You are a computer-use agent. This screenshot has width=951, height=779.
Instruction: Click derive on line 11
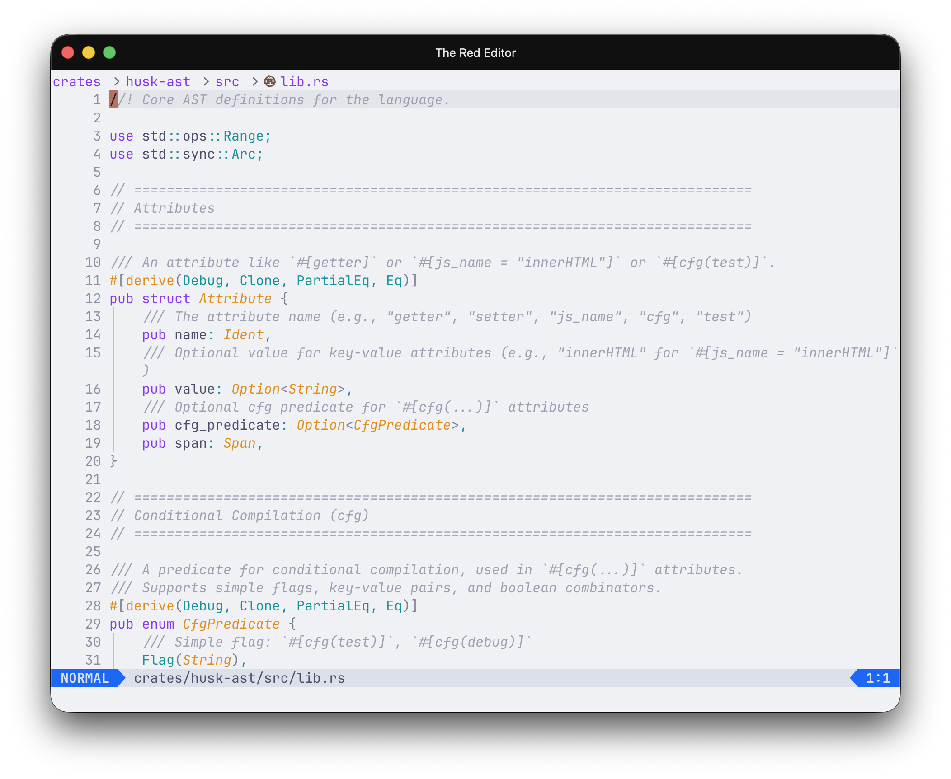(x=150, y=280)
